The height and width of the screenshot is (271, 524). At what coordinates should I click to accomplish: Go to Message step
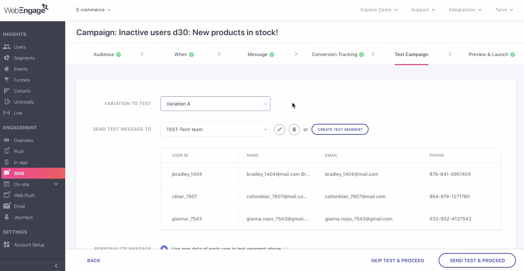click(258, 54)
